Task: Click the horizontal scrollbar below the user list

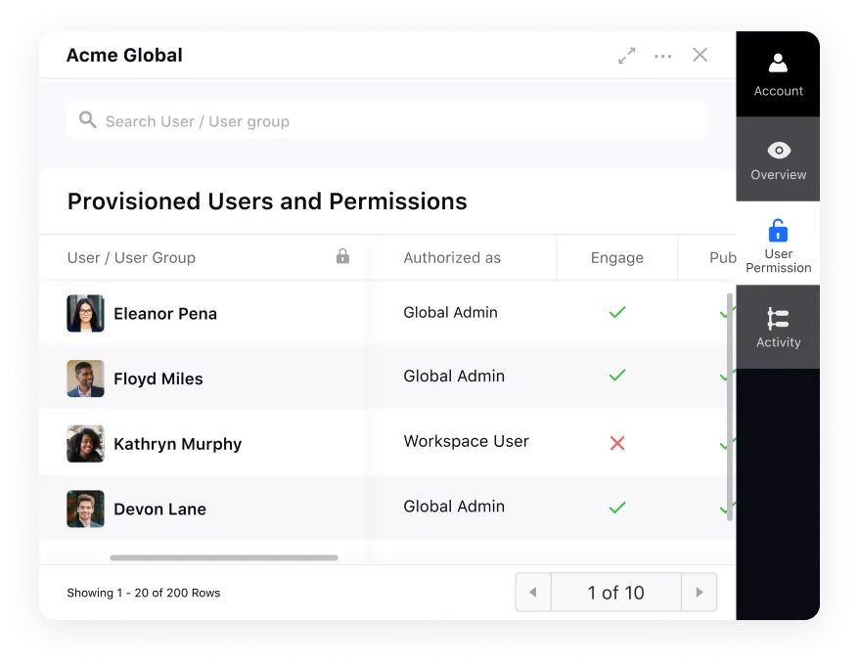Action: pos(223,557)
